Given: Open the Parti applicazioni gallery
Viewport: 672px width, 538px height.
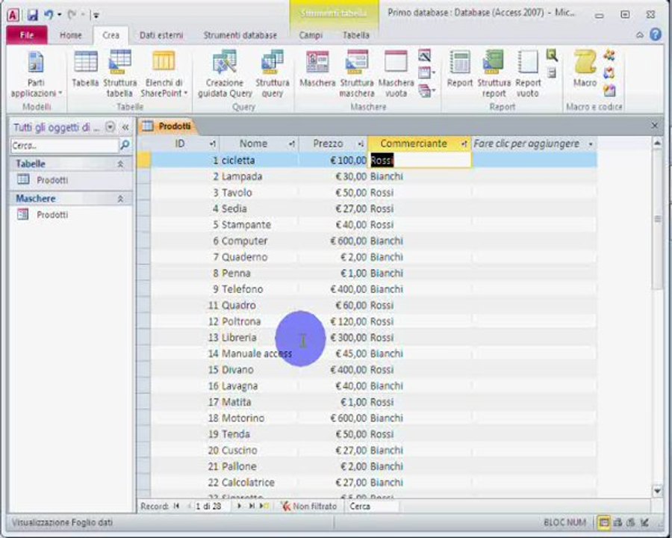Looking at the screenshot, I should (36, 74).
